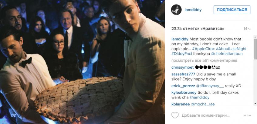Expand all 581 comments
The height and width of the screenshot is (124, 257).
coord(204,60)
